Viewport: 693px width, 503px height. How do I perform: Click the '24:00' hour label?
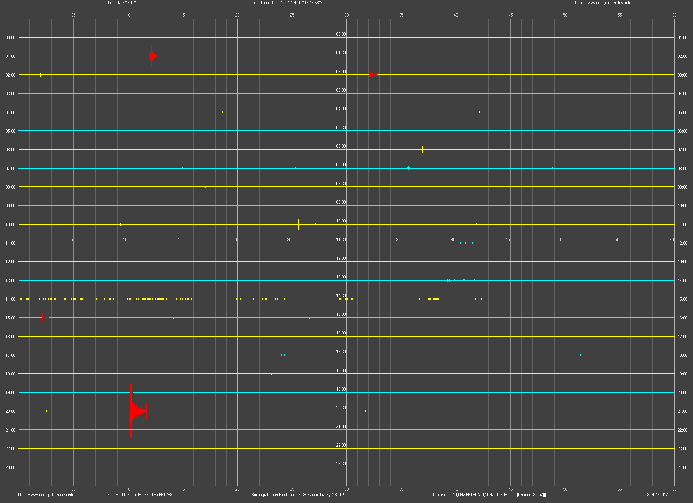[x=682, y=467]
